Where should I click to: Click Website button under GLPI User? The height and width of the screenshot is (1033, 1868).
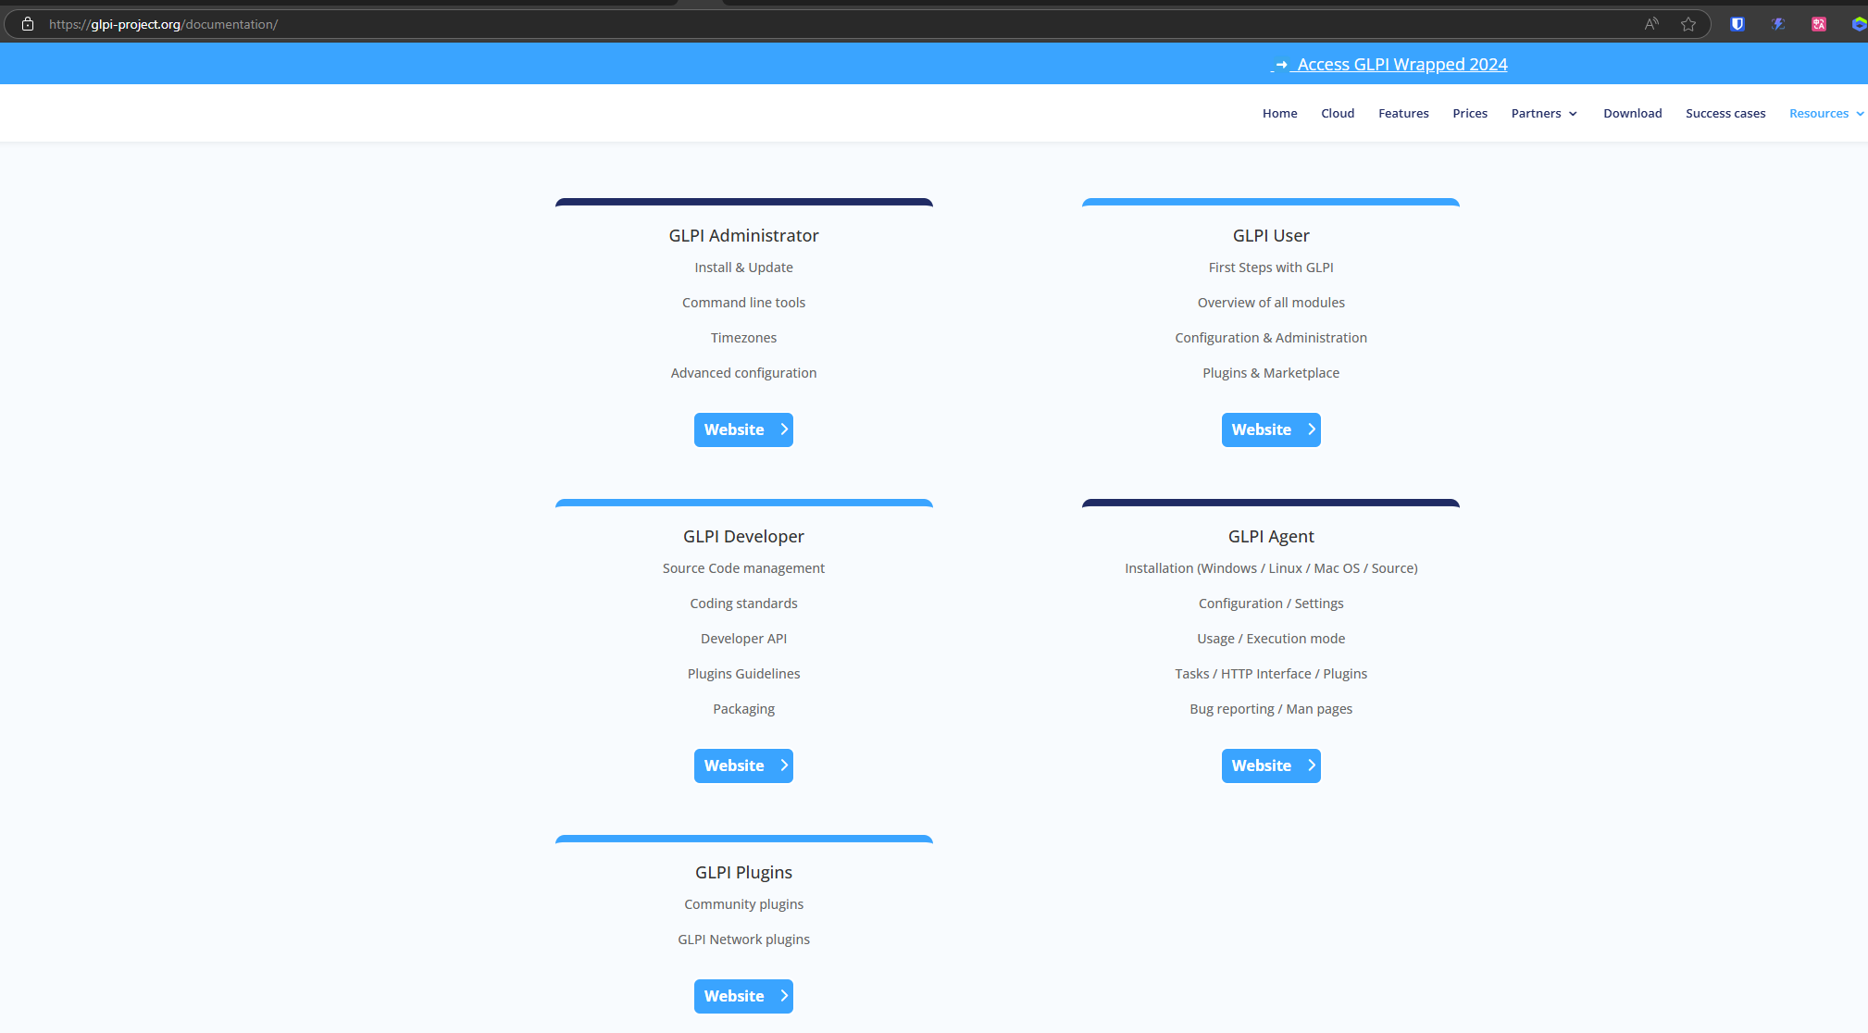[x=1271, y=429]
